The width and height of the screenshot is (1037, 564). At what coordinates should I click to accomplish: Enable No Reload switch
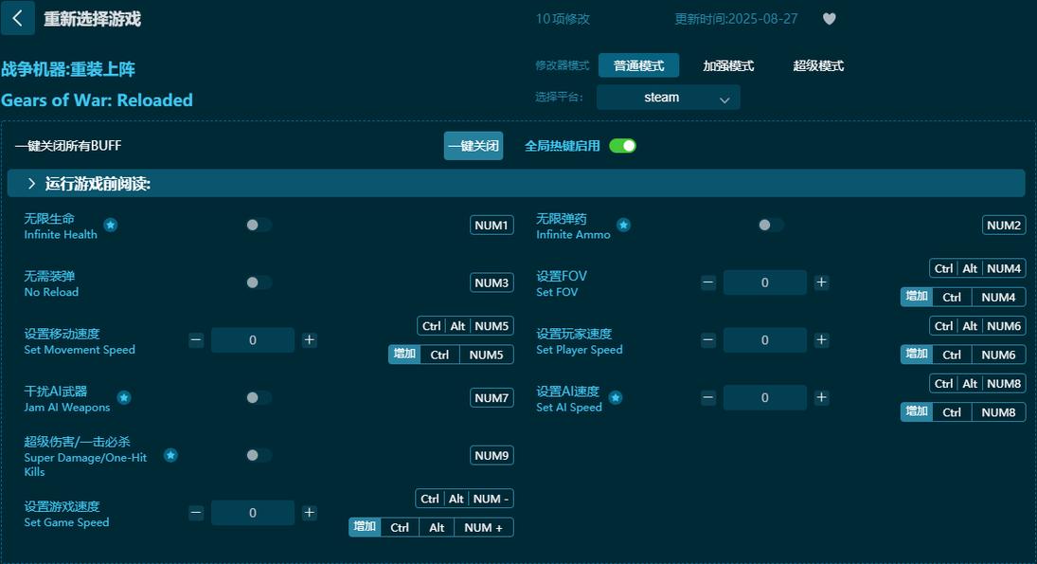[x=258, y=282]
